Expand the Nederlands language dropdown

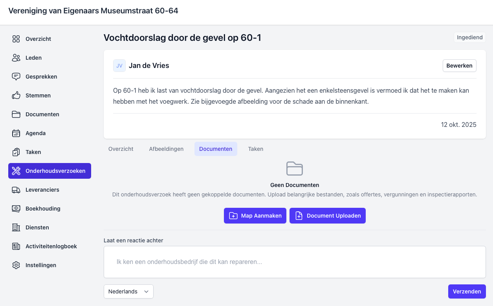128,291
